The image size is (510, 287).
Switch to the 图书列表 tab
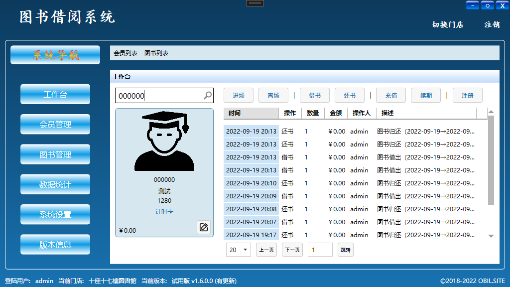pos(156,53)
